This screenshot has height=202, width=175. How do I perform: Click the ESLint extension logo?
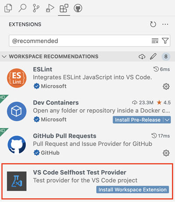[17, 78]
